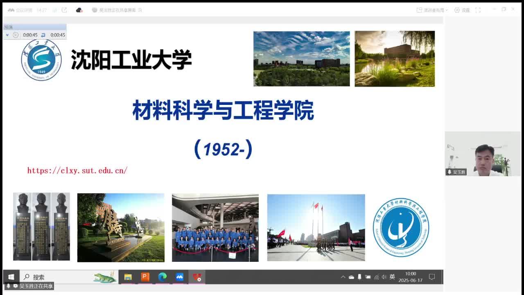The image size is (524, 295).
Task: Open Wi-Fi network tray icon
Action: pyautogui.click(x=376, y=277)
